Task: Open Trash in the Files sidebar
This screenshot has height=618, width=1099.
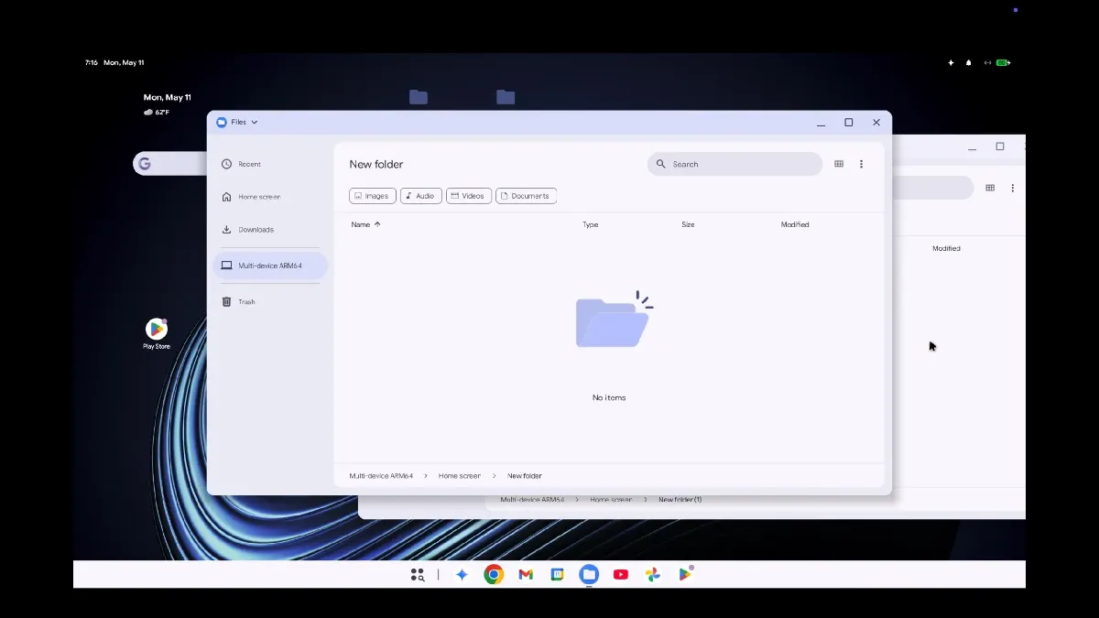Action: tap(270, 302)
